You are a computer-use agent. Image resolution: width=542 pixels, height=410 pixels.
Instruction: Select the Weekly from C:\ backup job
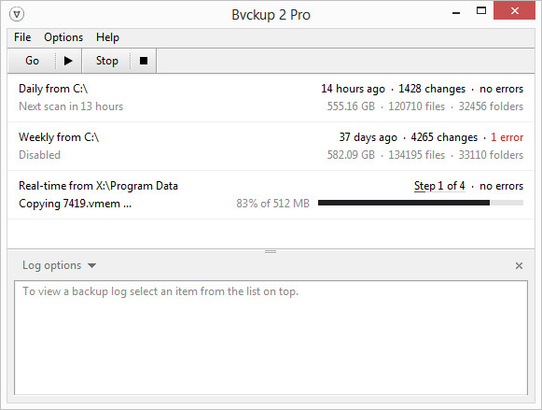[271, 146]
